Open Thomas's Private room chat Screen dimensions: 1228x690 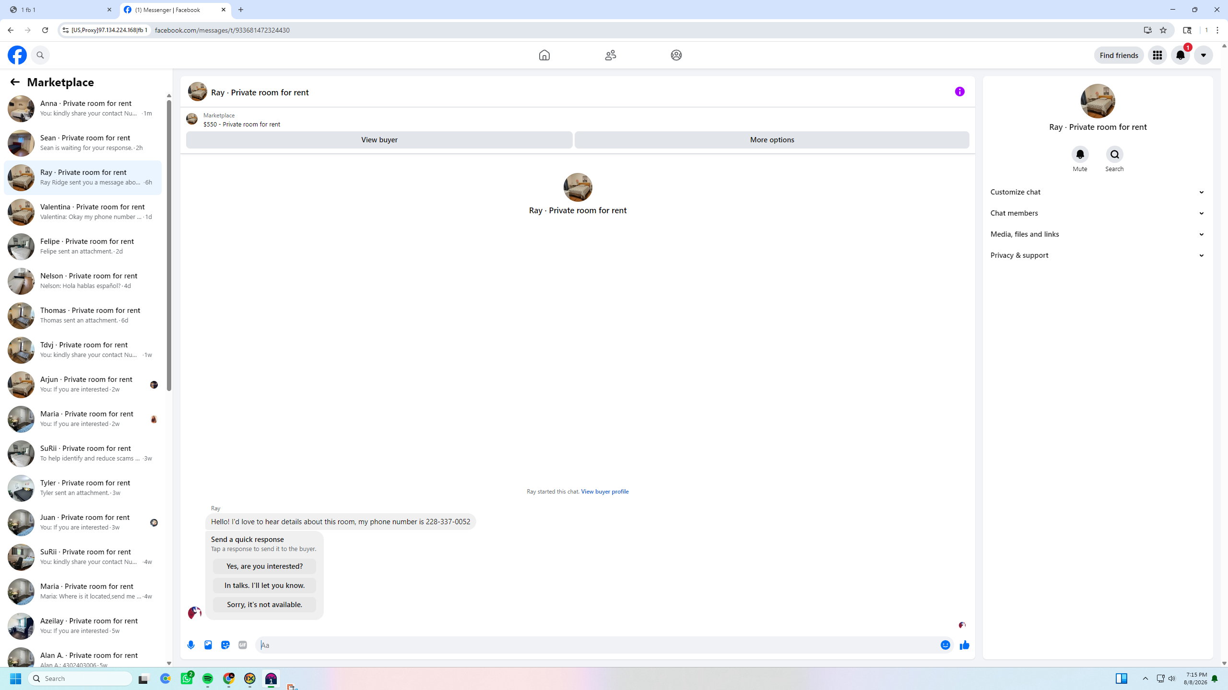[83, 315]
